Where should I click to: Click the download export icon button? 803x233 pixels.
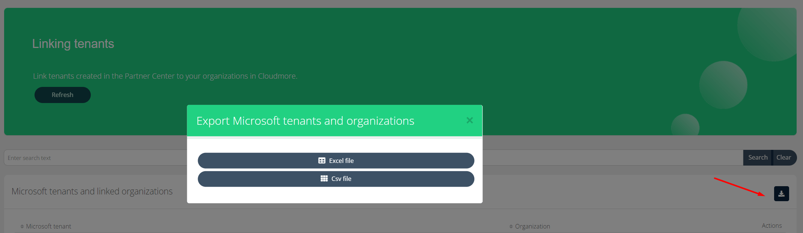(781, 194)
